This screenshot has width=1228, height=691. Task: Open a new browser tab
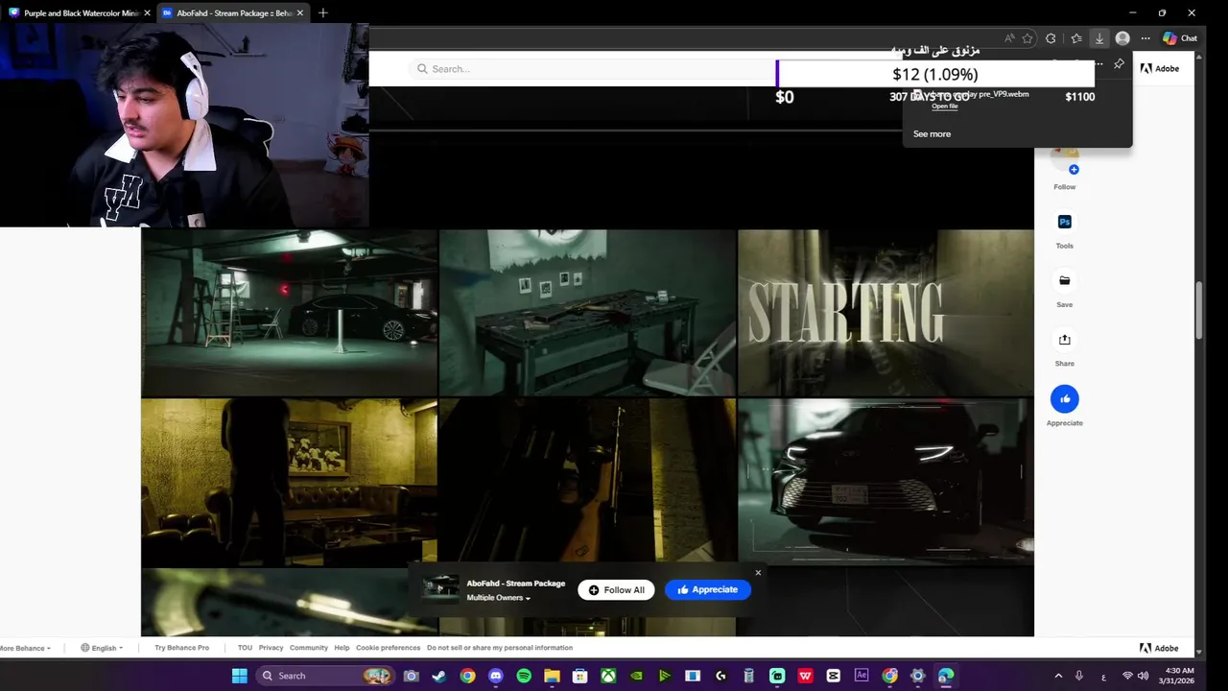tap(323, 12)
